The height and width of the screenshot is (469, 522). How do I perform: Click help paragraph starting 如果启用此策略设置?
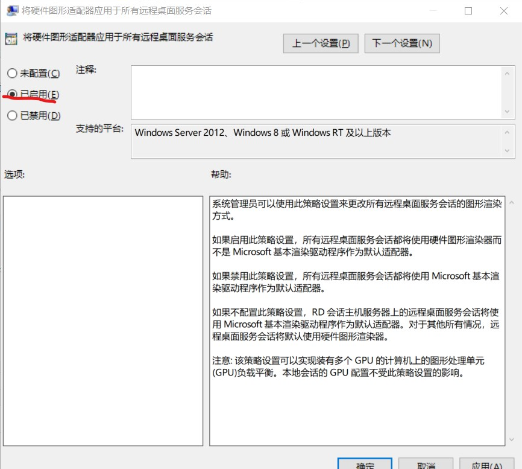tap(357, 246)
